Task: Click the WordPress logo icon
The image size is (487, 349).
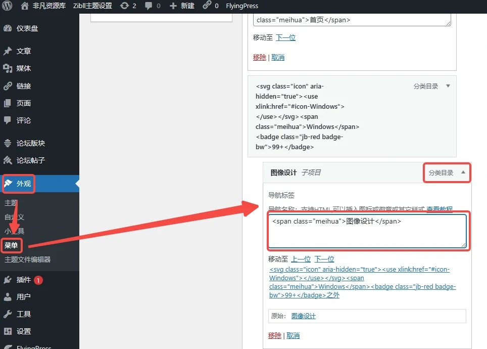Action: 7,6
